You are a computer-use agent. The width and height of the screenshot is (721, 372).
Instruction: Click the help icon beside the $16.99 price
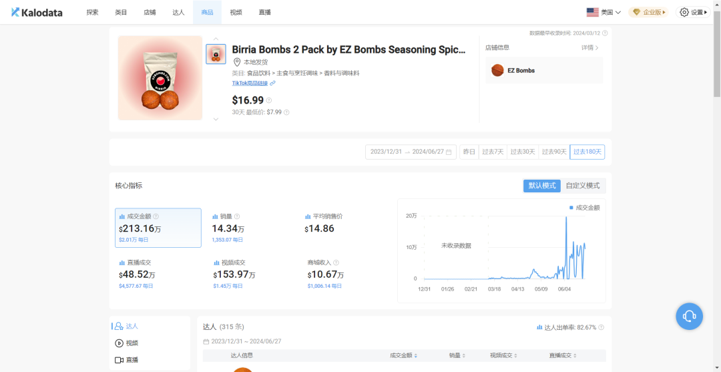[x=269, y=100]
